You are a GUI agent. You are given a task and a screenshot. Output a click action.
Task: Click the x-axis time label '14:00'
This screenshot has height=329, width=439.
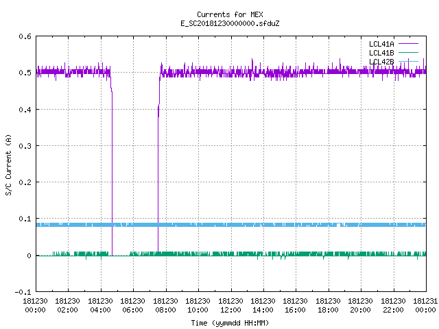point(263,310)
